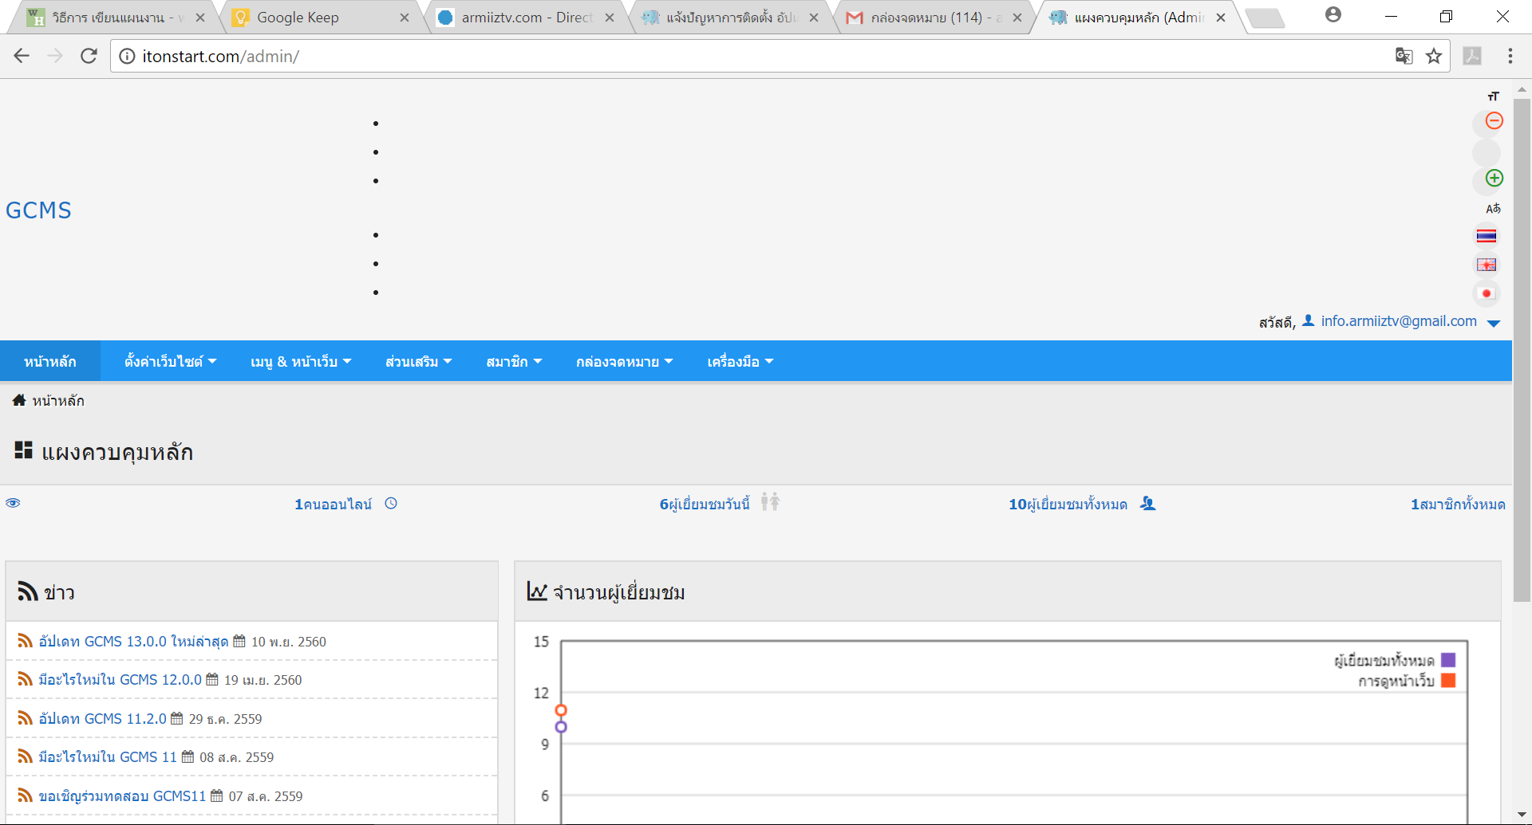Screen dimensions: 1532x825
Task: Click the scrollbar down arrow
Action: tap(1522, 815)
